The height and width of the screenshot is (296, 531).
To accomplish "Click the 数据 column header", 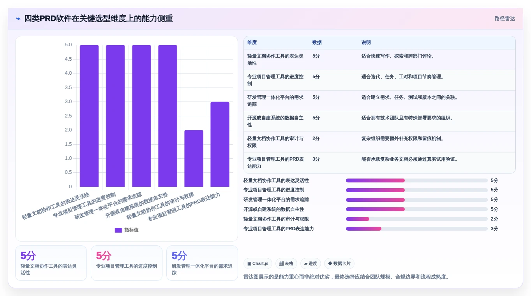I will [x=317, y=42].
